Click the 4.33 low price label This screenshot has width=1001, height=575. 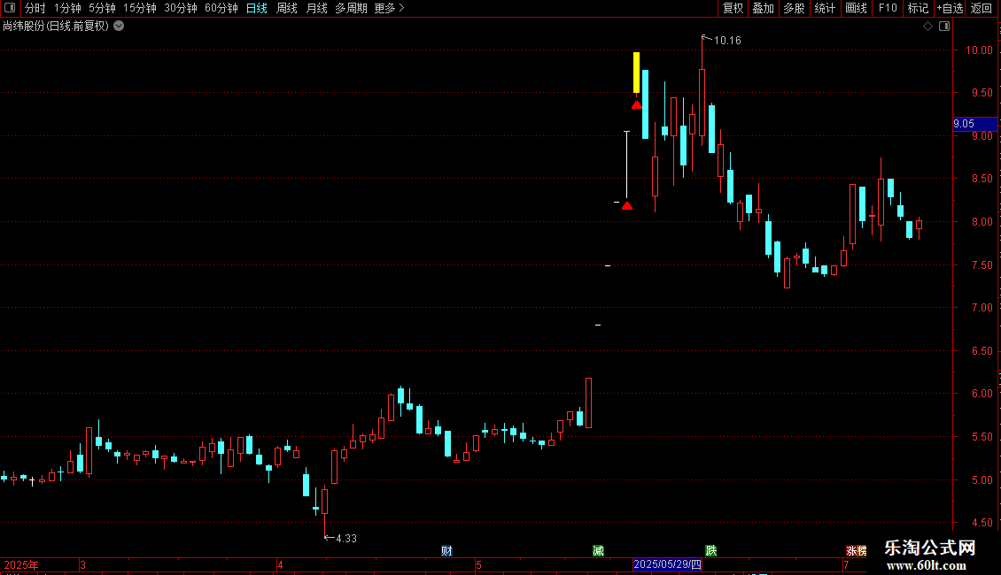click(x=346, y=539)
